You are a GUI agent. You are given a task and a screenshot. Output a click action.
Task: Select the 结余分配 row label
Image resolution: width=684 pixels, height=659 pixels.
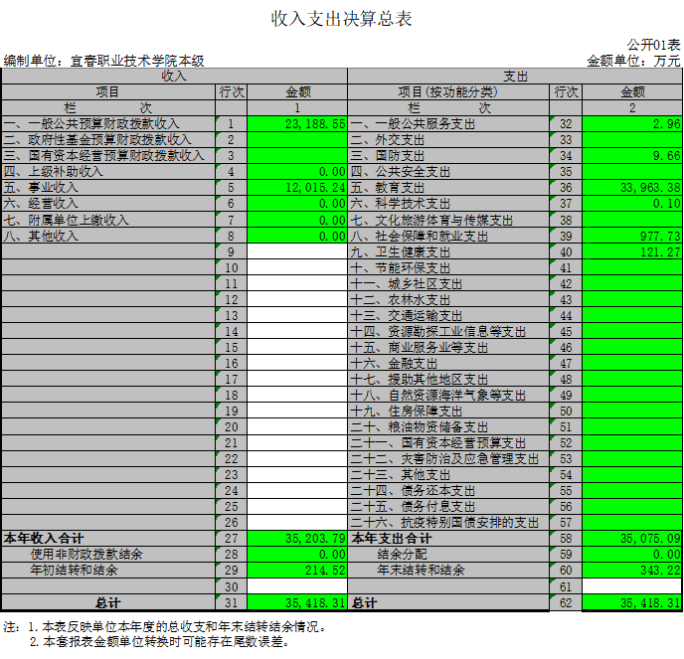pos(404,555)
